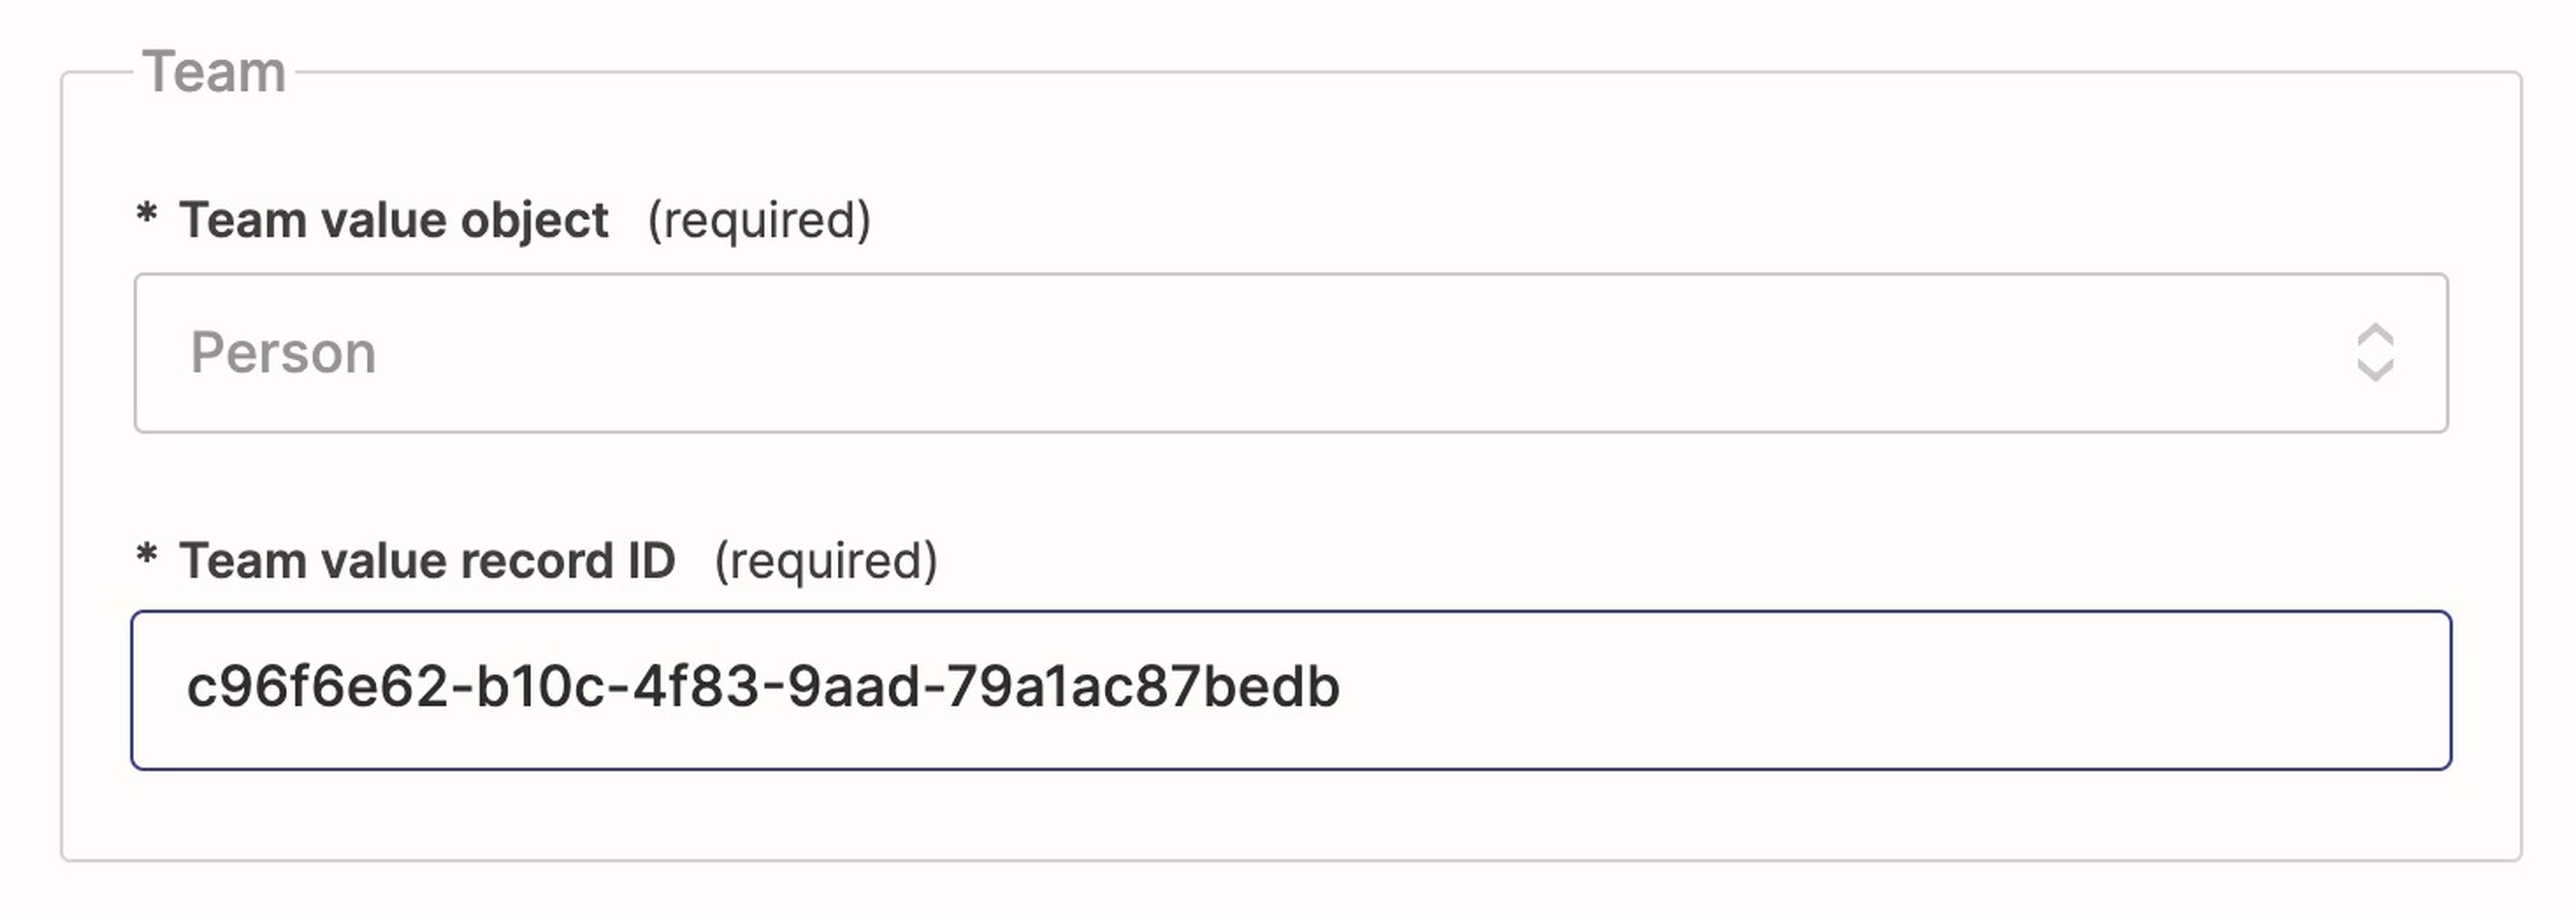This screenshot has width=2576, height=917.
Task: Focus the Team value record ID field
Action: click(1290, 690)
